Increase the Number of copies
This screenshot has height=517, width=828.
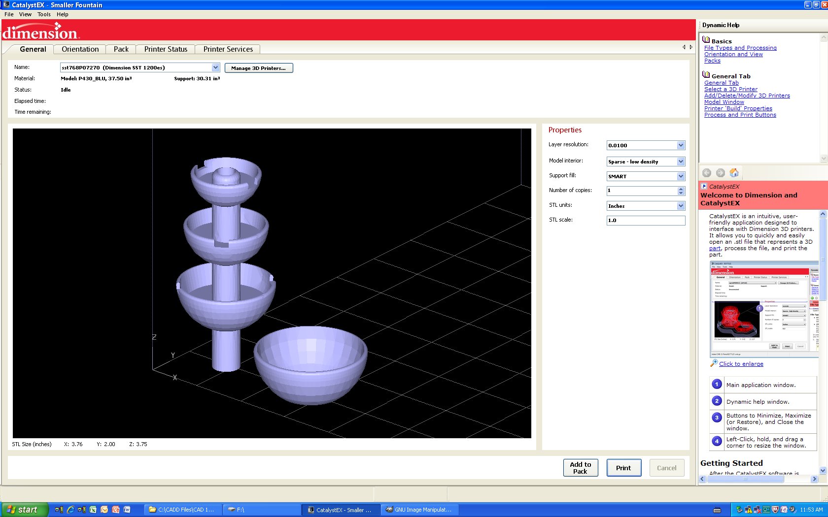(681, 189)
